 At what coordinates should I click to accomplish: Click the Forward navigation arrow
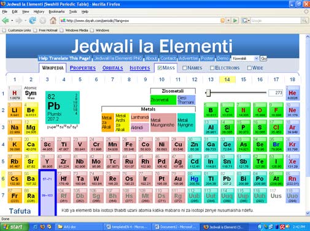pos(19,20)
